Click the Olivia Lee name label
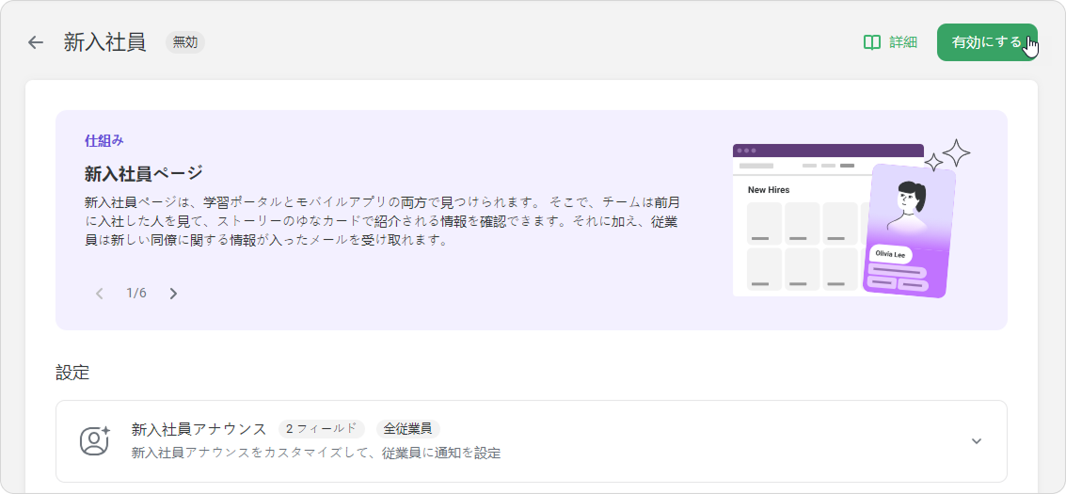Viewport: 1066px width, 494px height. point(889,254)
